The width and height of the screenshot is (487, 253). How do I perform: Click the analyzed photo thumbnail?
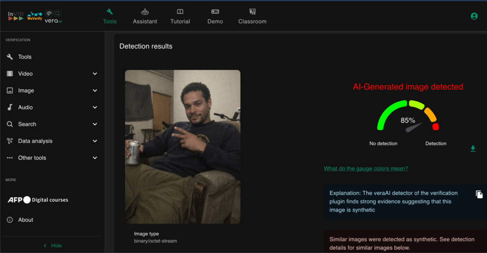click(183, 146)
